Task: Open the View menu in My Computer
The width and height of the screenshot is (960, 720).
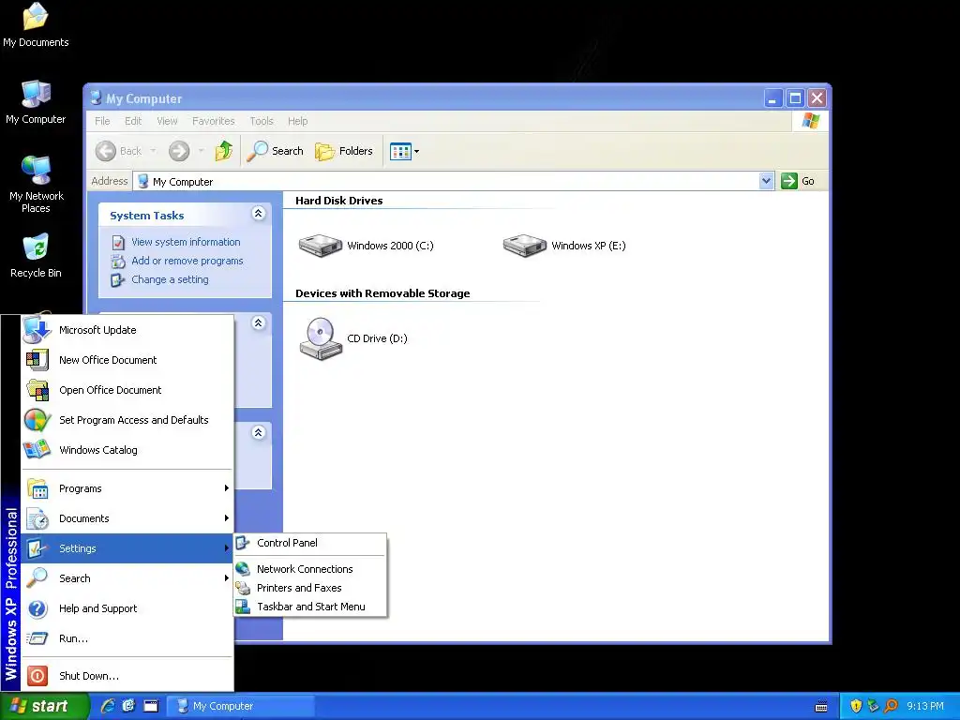Action: coord(167,121)
